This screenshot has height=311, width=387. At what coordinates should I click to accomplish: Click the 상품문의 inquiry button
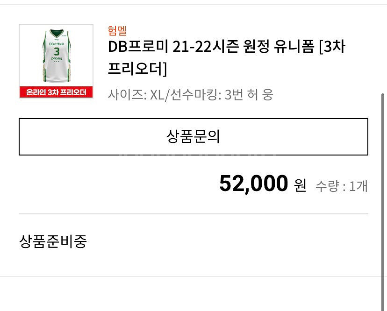(x=193, y=137)
